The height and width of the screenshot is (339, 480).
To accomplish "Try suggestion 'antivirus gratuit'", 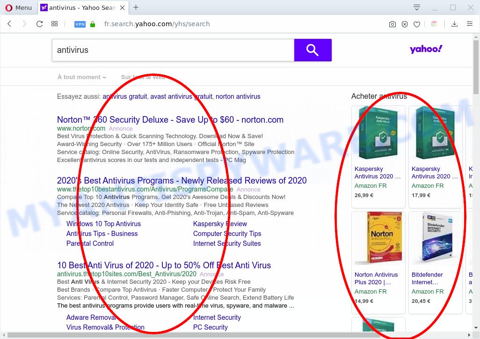I will coord(125,96).
